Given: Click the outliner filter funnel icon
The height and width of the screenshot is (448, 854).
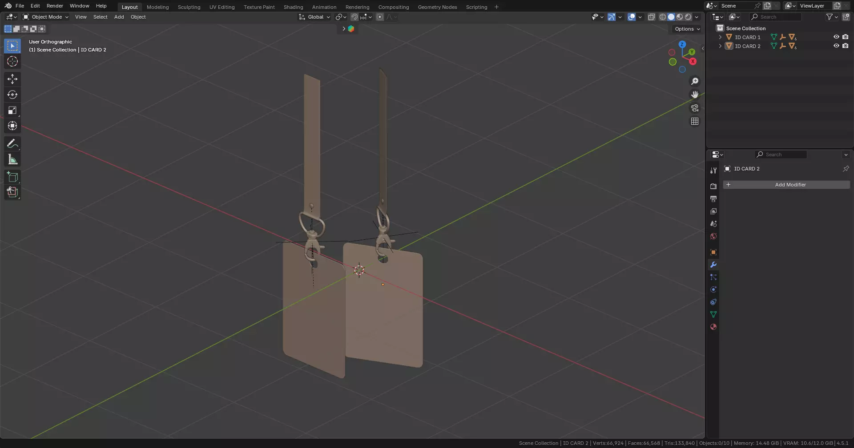Looking at the screenshot, I should point(829,17).
